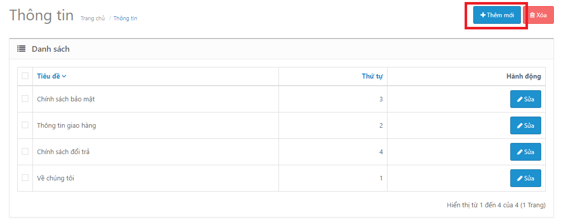Tick the Chính sách đổi trả checkbox
The width and height of the screenshot is (563, 222).
coord(25,152)
